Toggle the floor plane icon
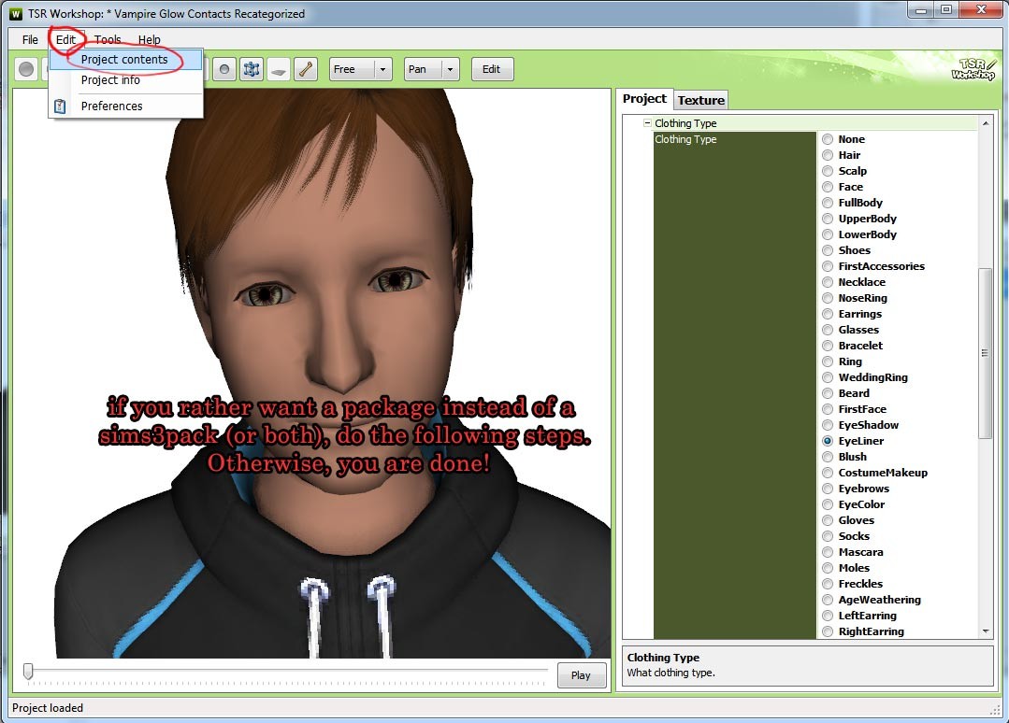The width and height of the screenshot is (1009, 723). 279,69
